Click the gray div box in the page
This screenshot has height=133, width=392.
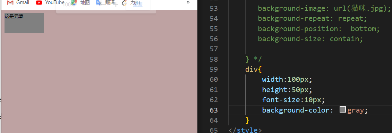coord(24,23)
